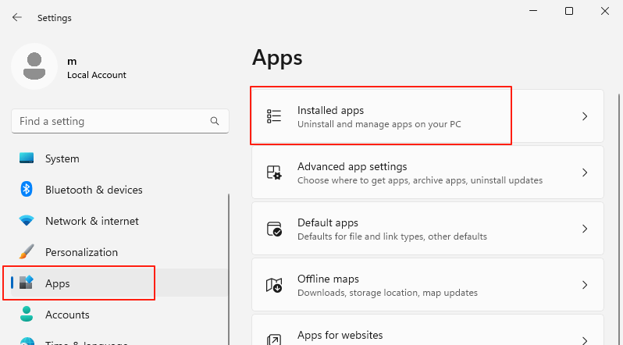
Task: Maximize the Settings window
Action: coord(569,11)
